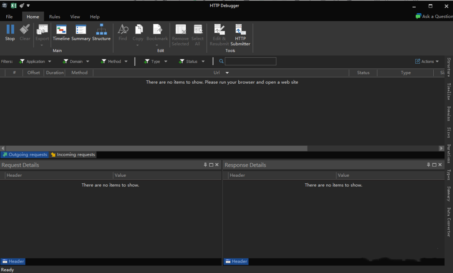The image size is (453, 273).
Task: Click the search magnifier icon
Action: click(x=221, y=61)
